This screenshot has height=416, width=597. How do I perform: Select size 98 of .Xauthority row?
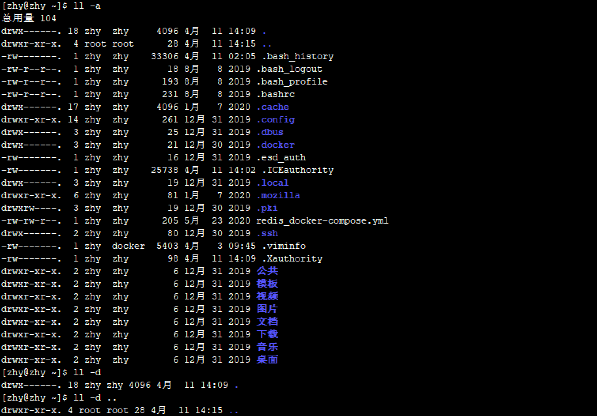(173, 259)
